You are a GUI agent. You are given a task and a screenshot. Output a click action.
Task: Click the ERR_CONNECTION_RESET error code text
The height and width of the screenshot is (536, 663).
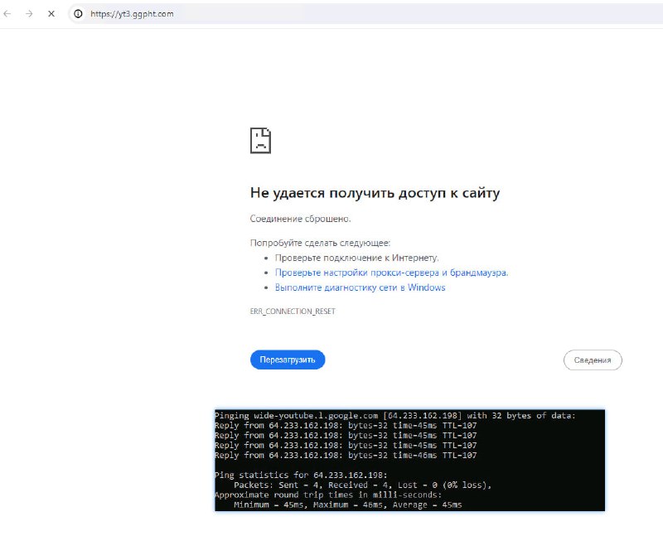coord(292,311)
